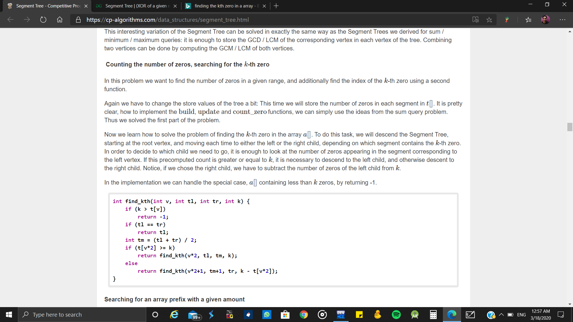Expand the battery status flyout
This screenshot has width=573, height=322.
tap(510, 315)
